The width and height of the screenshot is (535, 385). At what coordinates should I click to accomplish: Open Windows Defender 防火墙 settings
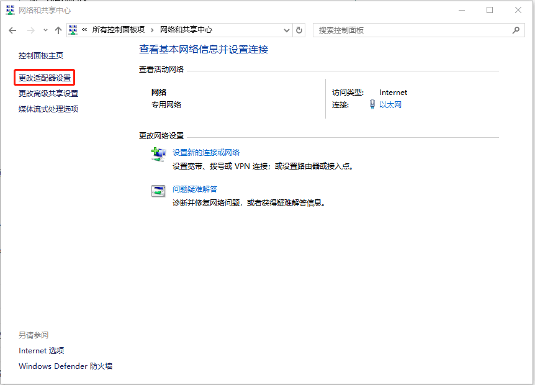coord(65,366)
